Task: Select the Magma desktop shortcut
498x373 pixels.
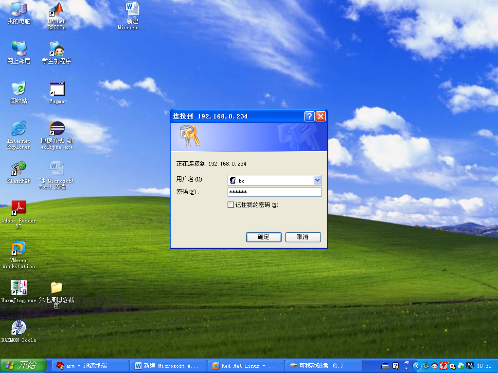Action: tap(57, 93)
